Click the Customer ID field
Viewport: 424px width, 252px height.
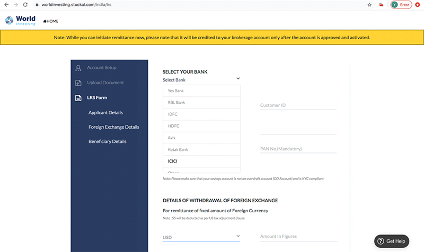point(298,105)
